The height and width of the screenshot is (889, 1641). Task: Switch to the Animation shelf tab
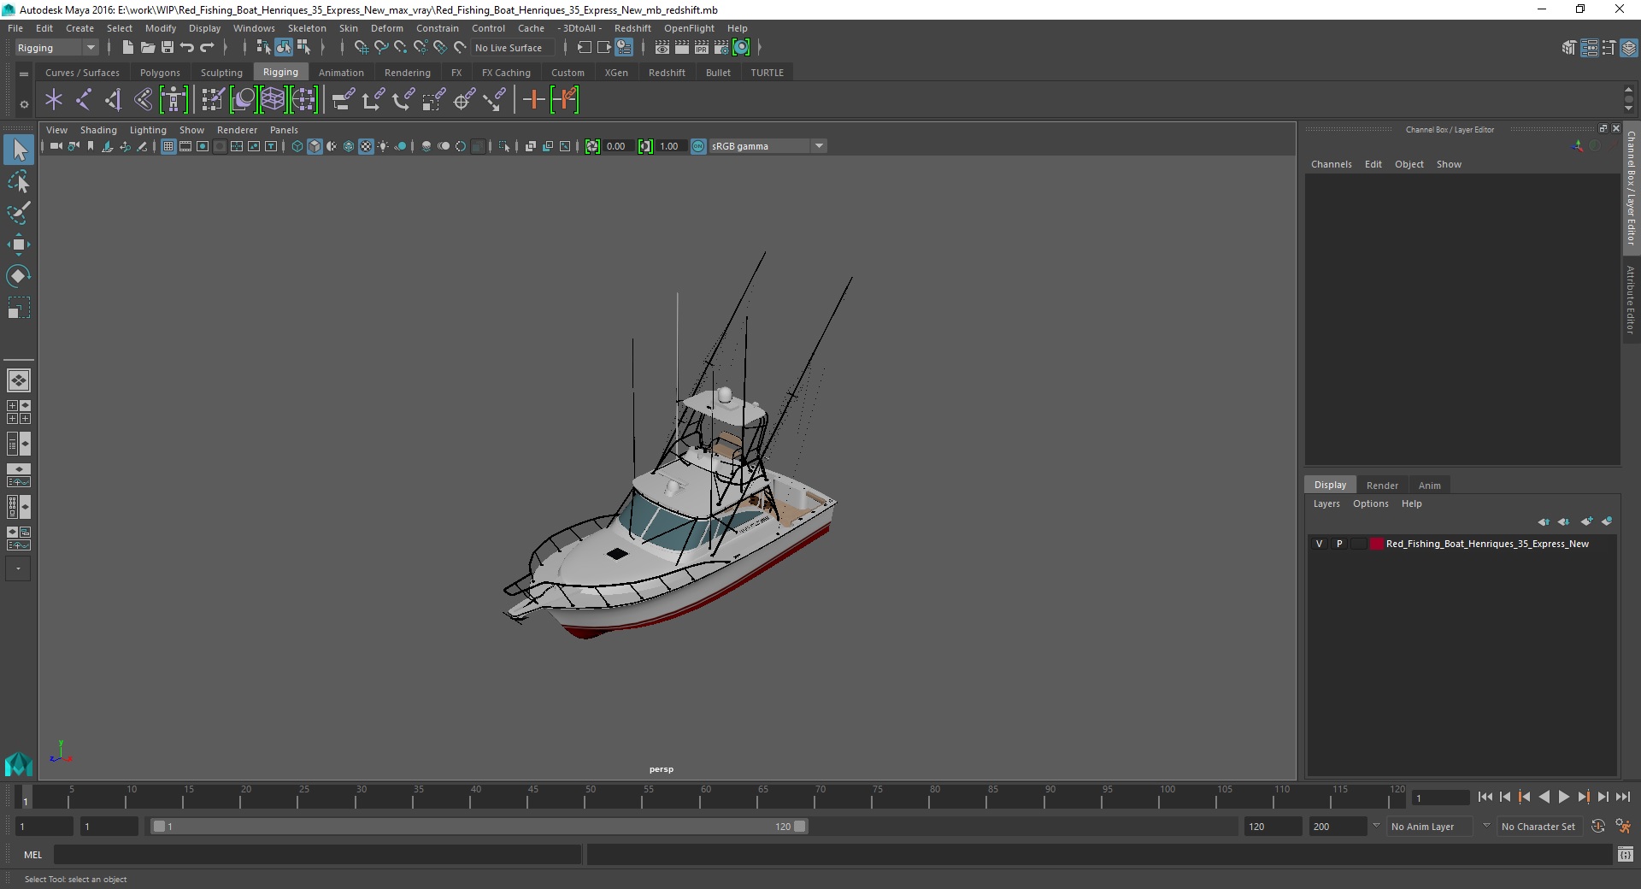tap(341, 73)
